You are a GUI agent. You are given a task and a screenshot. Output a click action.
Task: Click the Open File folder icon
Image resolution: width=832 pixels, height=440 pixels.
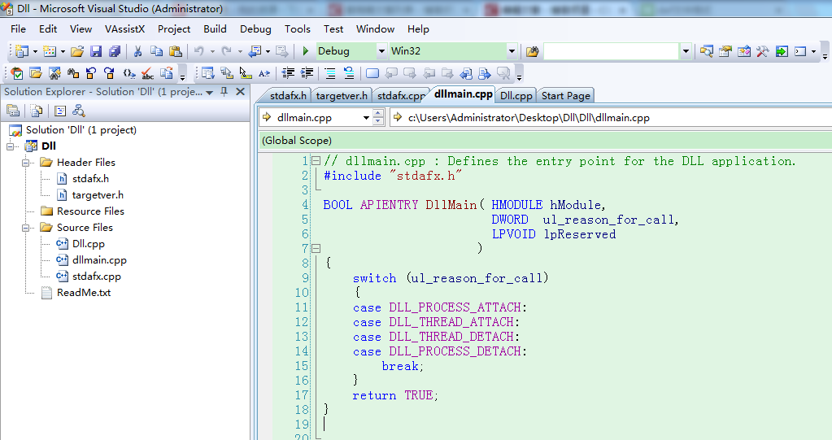77,51
